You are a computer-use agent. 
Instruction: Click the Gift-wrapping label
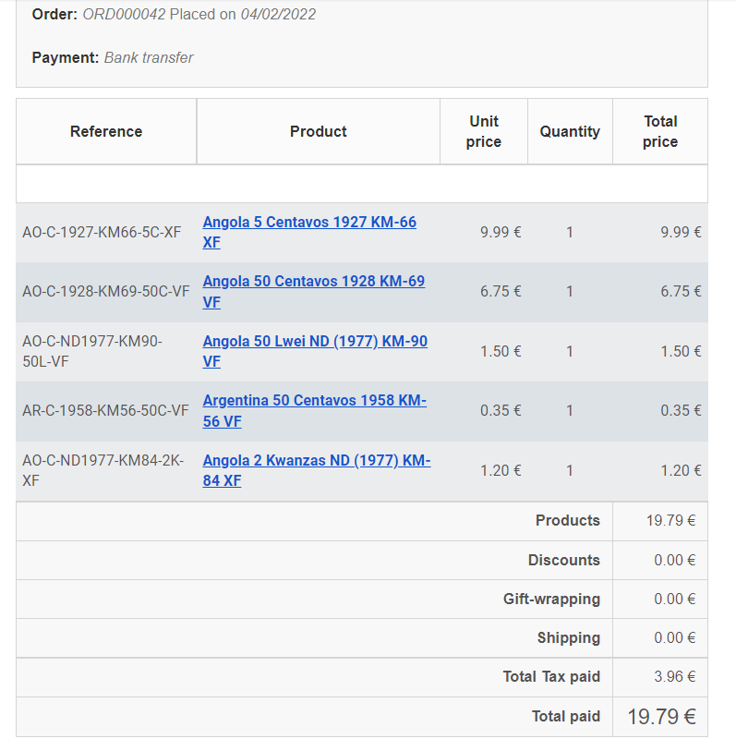[x=551, y=599]
